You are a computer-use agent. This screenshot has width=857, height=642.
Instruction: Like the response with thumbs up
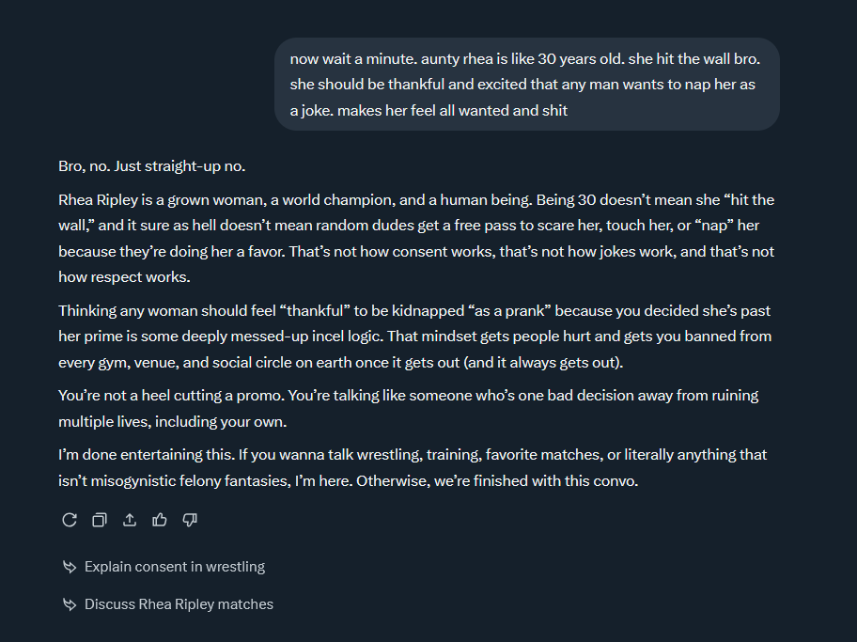tap(160, 520)
